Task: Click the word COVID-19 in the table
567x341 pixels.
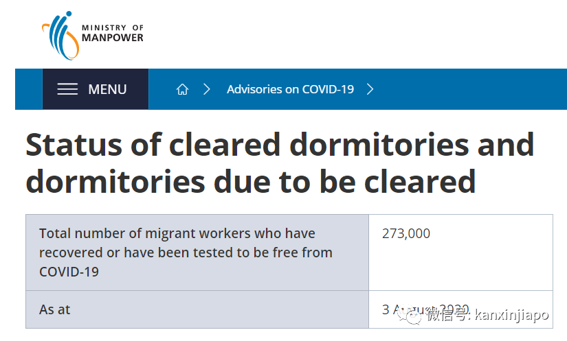Action: [69, 272]
